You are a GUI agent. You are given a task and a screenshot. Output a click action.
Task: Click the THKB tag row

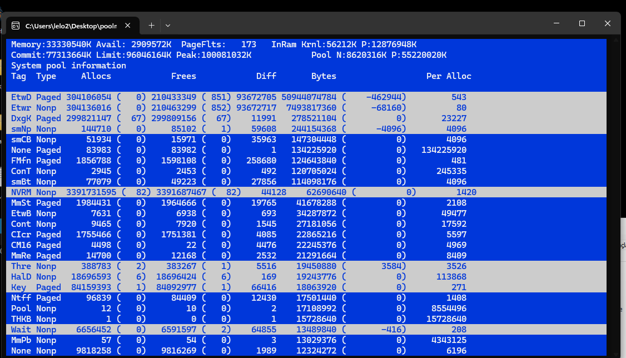[x=306, y=319]
